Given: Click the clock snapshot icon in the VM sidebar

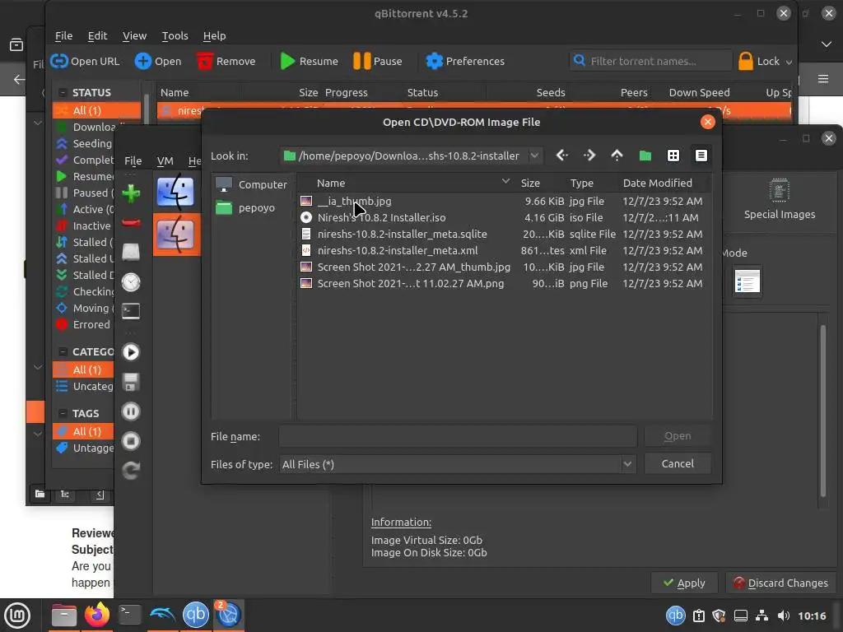Looking at the screenshot, I should point(131,281).
